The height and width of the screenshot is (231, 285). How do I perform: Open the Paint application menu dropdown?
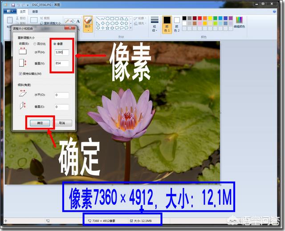[x=9, y=11]
